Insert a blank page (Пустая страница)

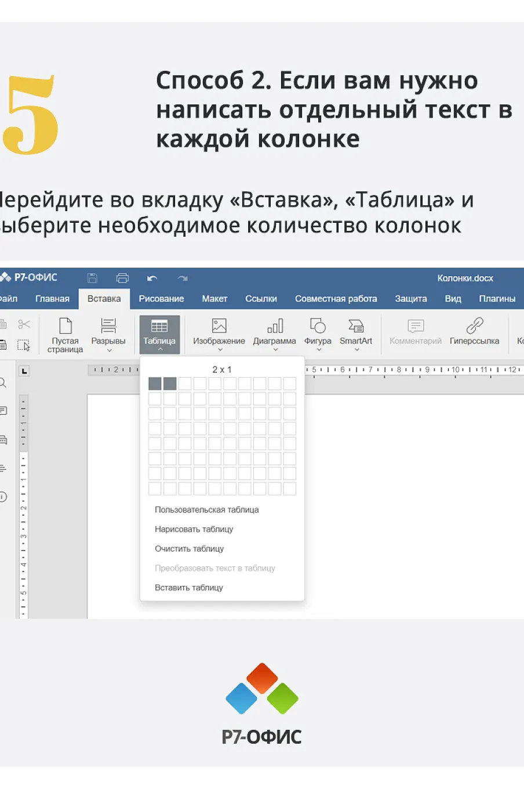(x=65, y=335)
